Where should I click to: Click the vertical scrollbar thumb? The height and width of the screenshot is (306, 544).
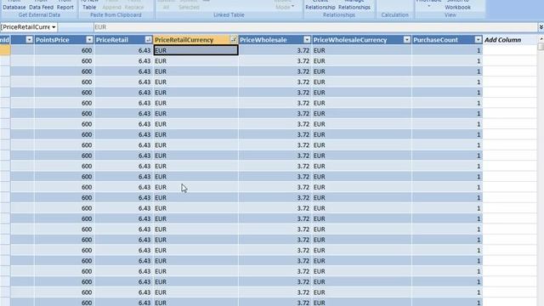coord(541,47)
